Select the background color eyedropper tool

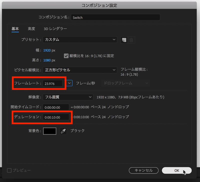coord(63,131)
